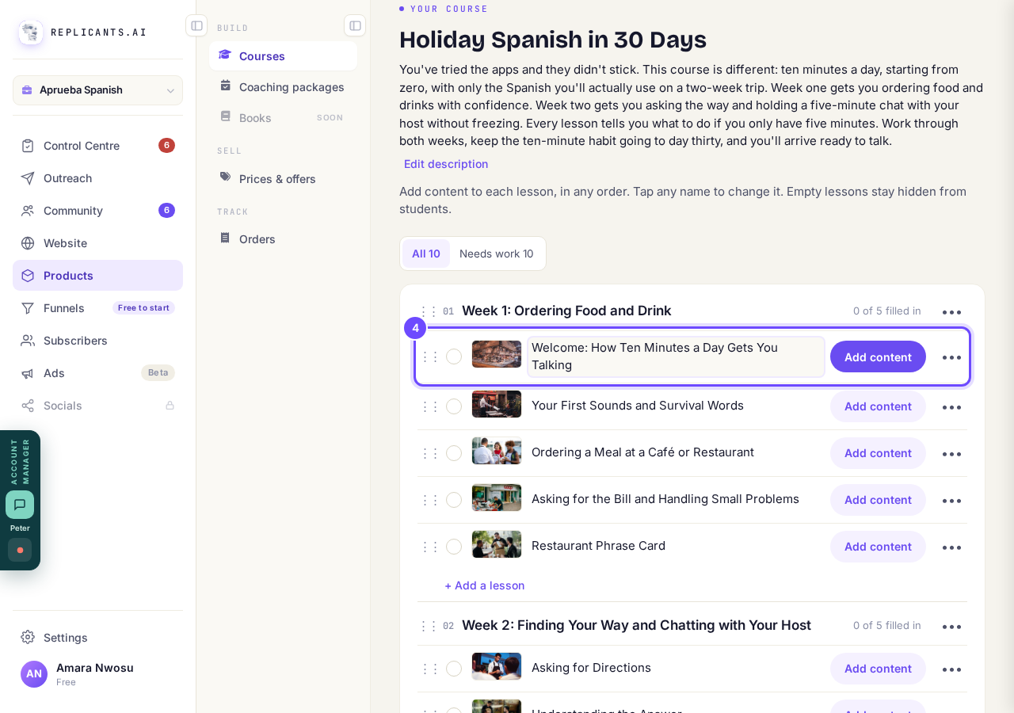Click the red record dot under Peter
The width and height of the screenshot is (1014, 713).
[20, 550]
